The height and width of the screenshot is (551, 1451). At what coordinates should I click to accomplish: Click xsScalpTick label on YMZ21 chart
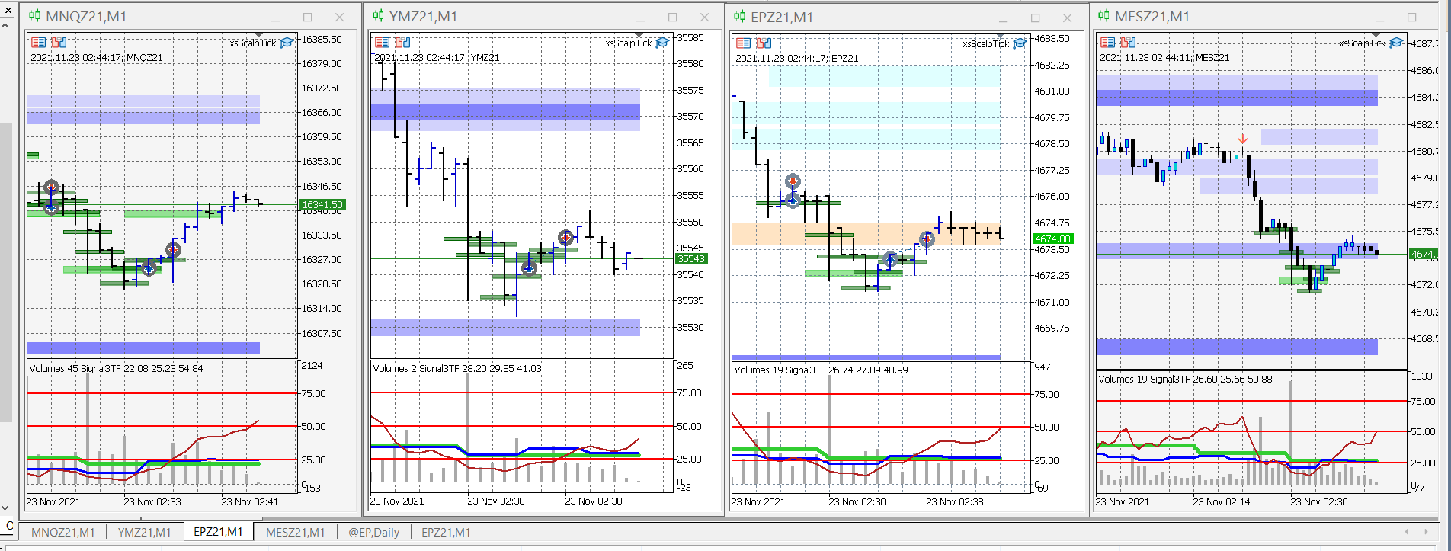pos(629,43)
